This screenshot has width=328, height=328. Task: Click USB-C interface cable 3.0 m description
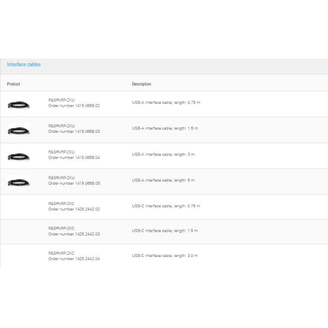pos(165,255)
